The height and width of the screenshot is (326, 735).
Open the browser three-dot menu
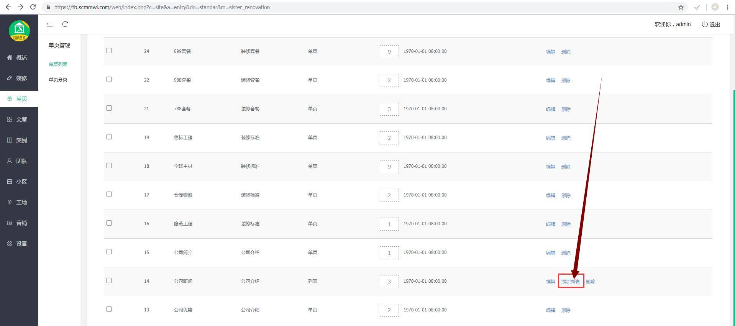727,7
